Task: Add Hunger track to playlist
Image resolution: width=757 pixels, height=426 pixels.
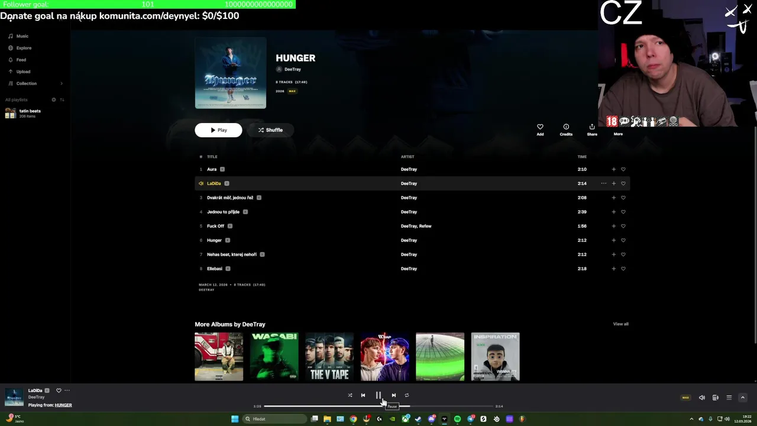Action: 613,240
